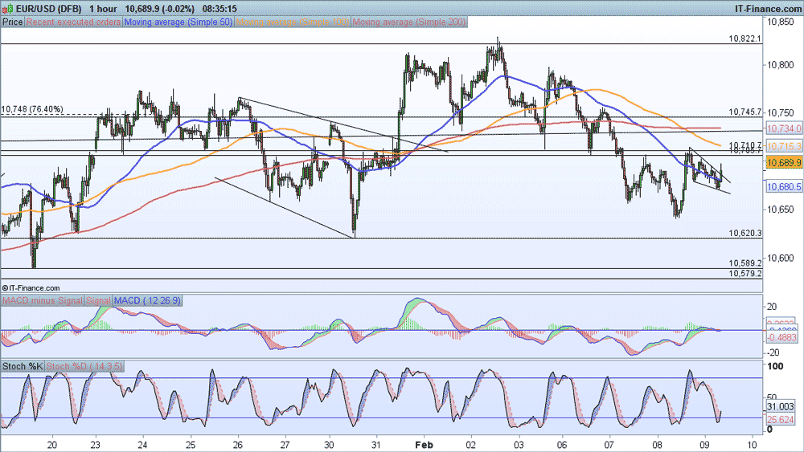Click the EUR/USD chart icon in title bar
This screenshot has width=804, height=452.
click(7, 9)
